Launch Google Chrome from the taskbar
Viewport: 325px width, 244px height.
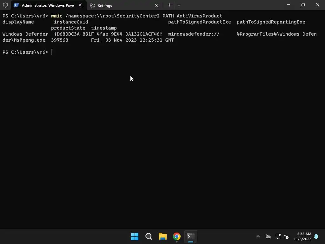tap(177, 236)
